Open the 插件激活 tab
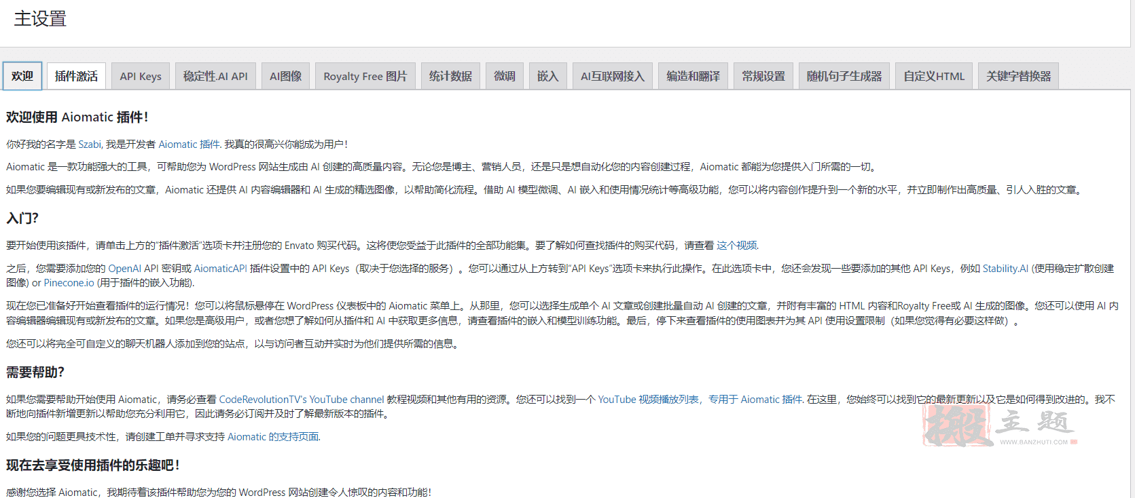 coord(76,76)
